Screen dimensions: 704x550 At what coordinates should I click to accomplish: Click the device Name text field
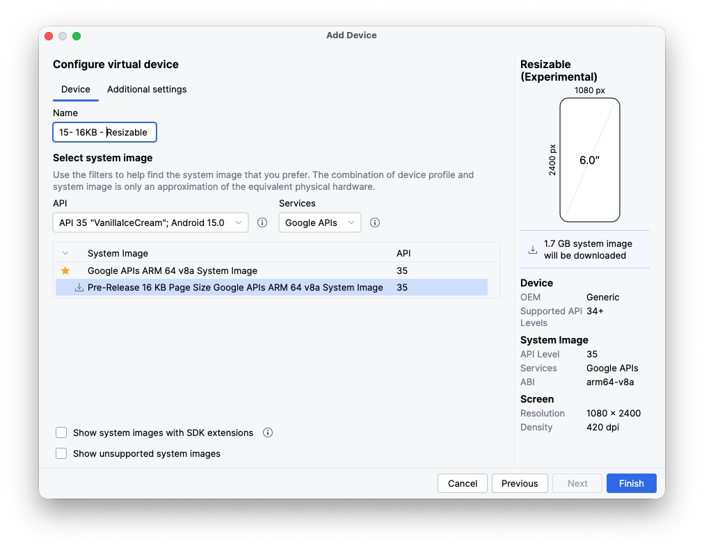click(x=104, y=132)
